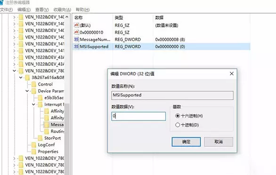
Task: Click REG_DWORD in the MessageNum... row
Action: point(128,40)
